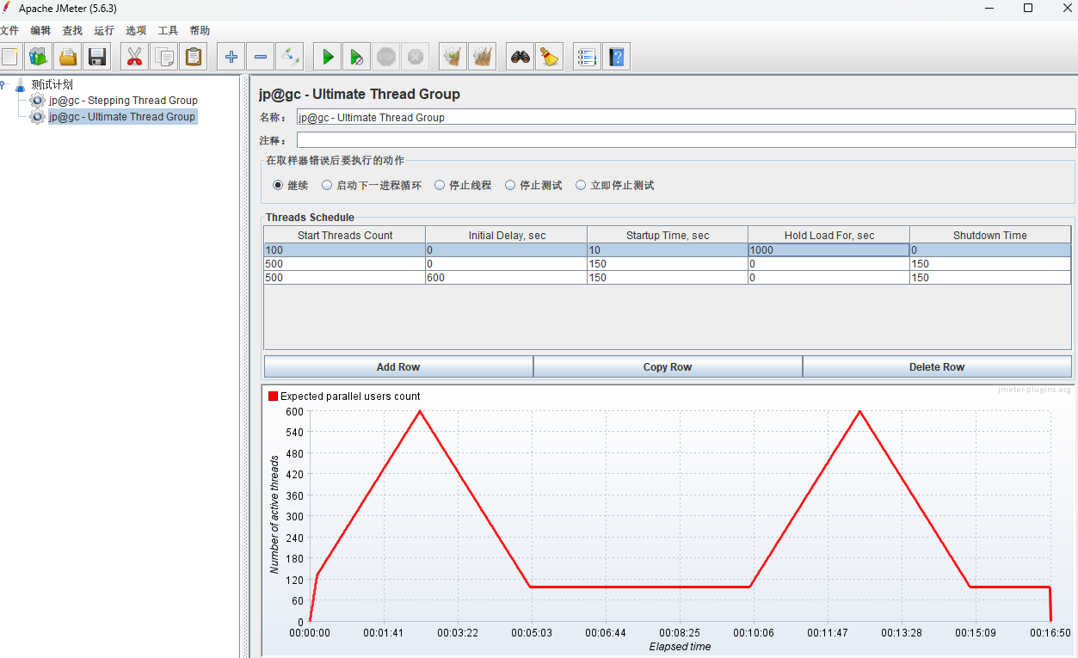
Task: Click Start Threads Count column header
Action: click(345, 235)
